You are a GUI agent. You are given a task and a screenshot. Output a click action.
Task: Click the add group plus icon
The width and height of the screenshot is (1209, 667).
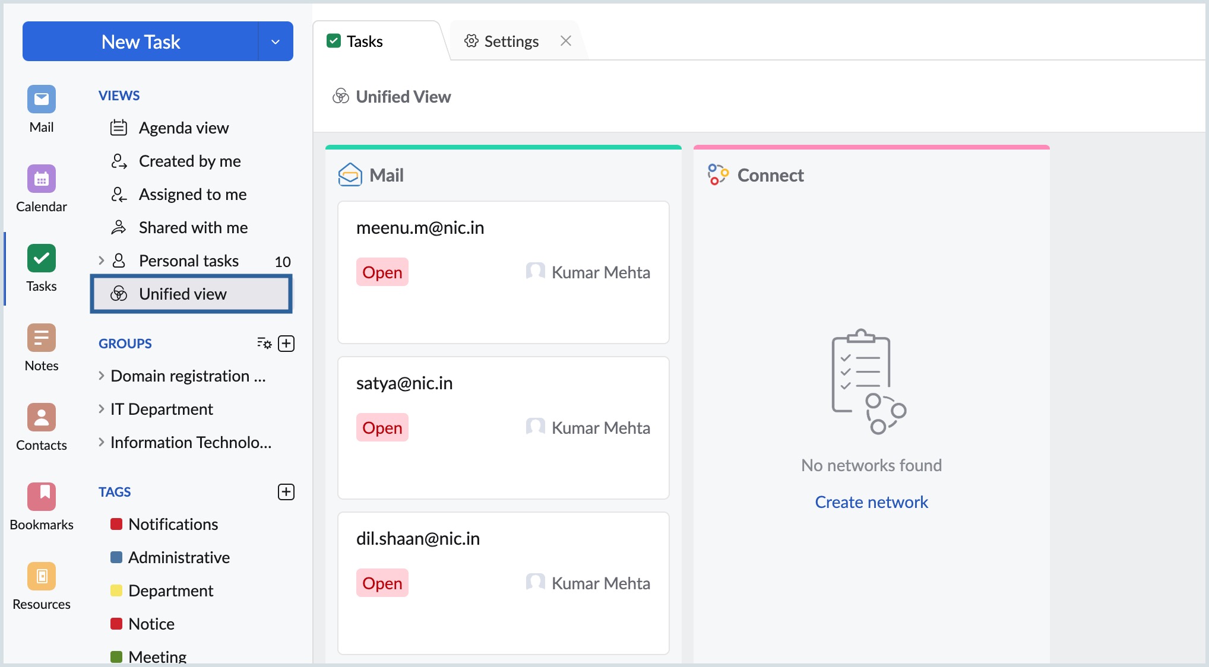286,344
